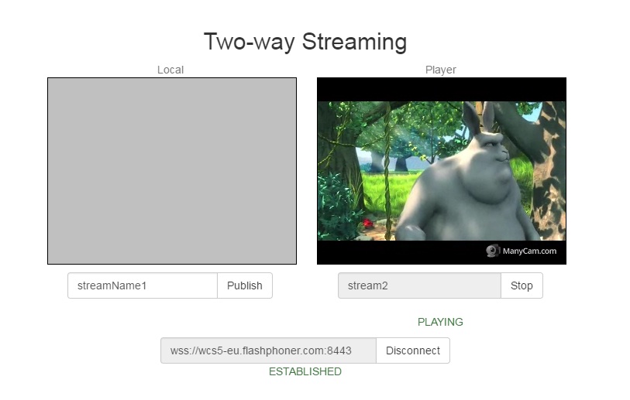Click the ManyCam webcam logo icon
This screenshot has height=400, width=630.
coord(493,251)
